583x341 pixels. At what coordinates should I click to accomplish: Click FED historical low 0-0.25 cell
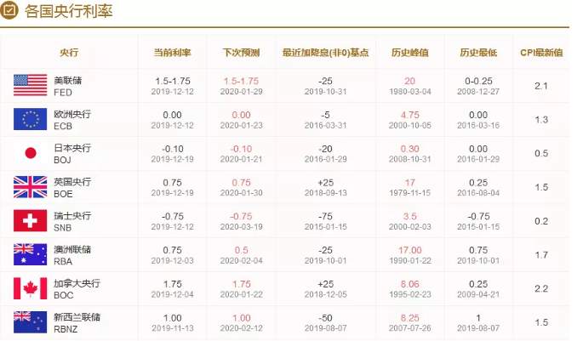[478, 86]
